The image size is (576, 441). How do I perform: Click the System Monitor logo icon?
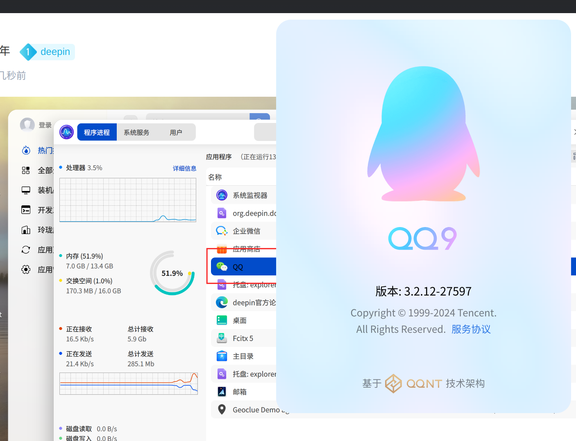[x=66, y=132]
